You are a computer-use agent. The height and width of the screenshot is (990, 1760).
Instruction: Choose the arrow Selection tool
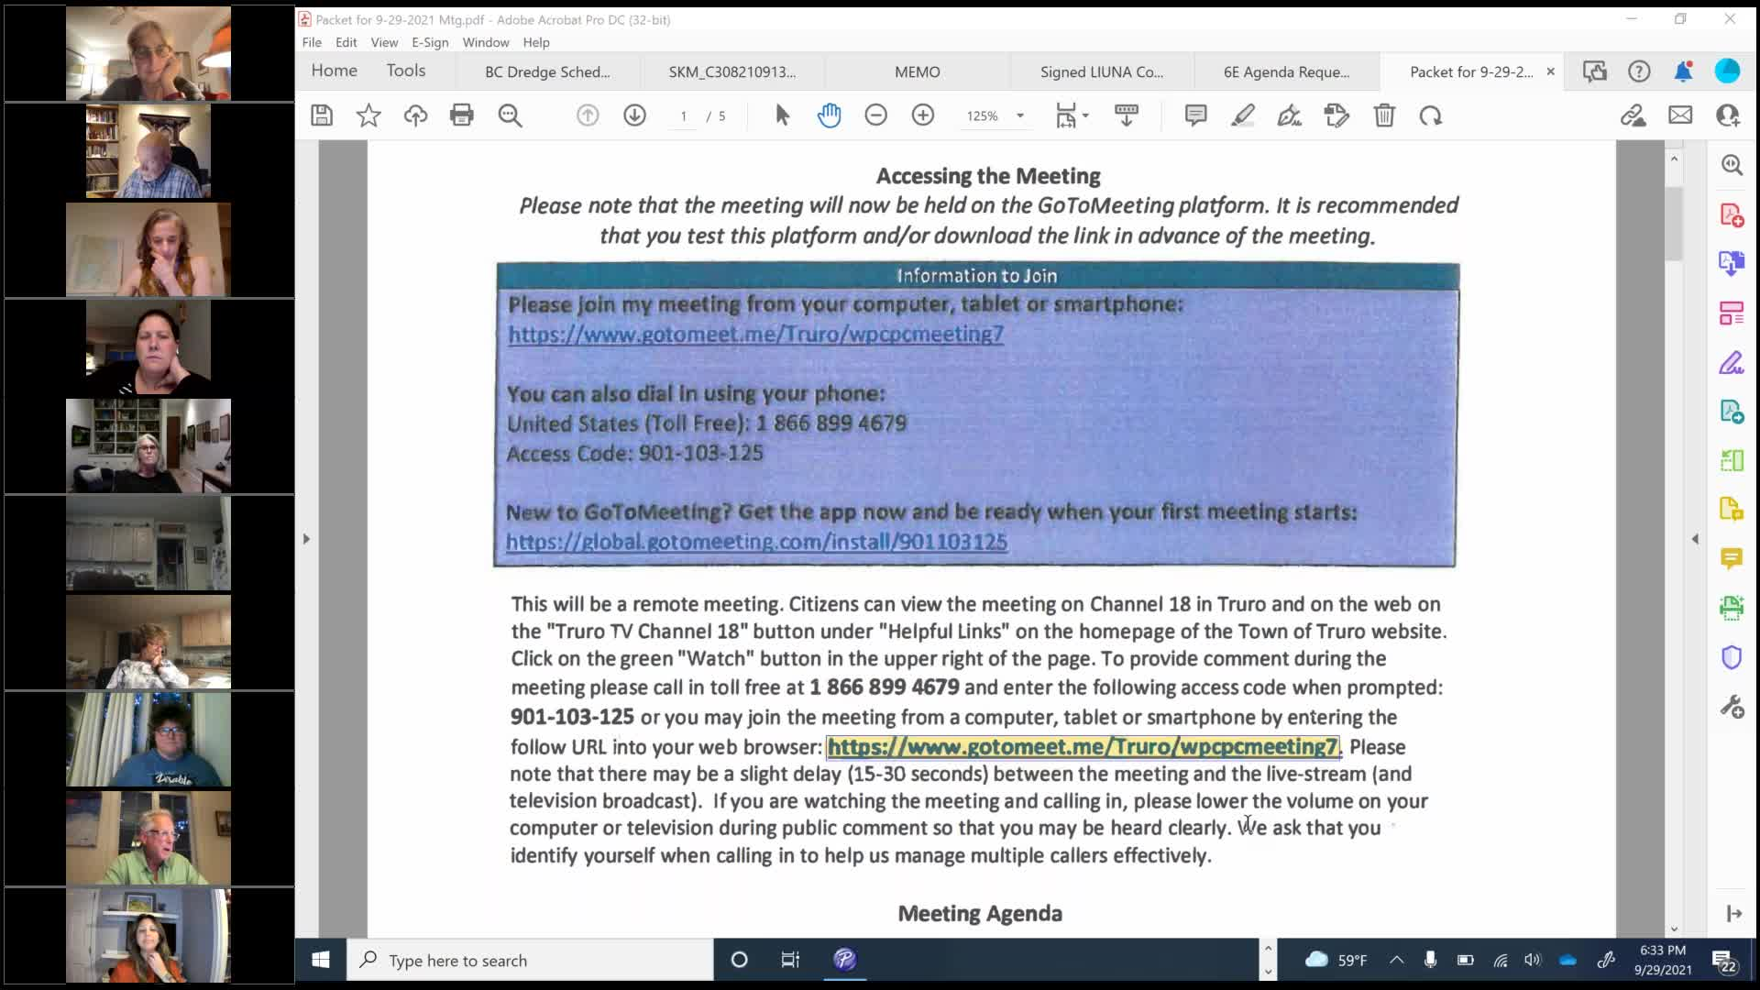tap(782, 115)
